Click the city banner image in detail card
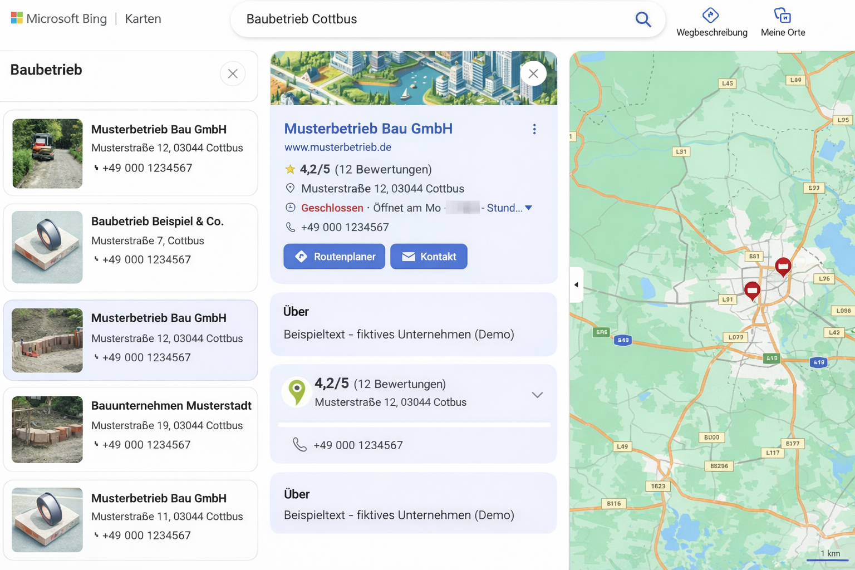The width and height of the screenshot is (855, 570). click(x=414, y=78)
